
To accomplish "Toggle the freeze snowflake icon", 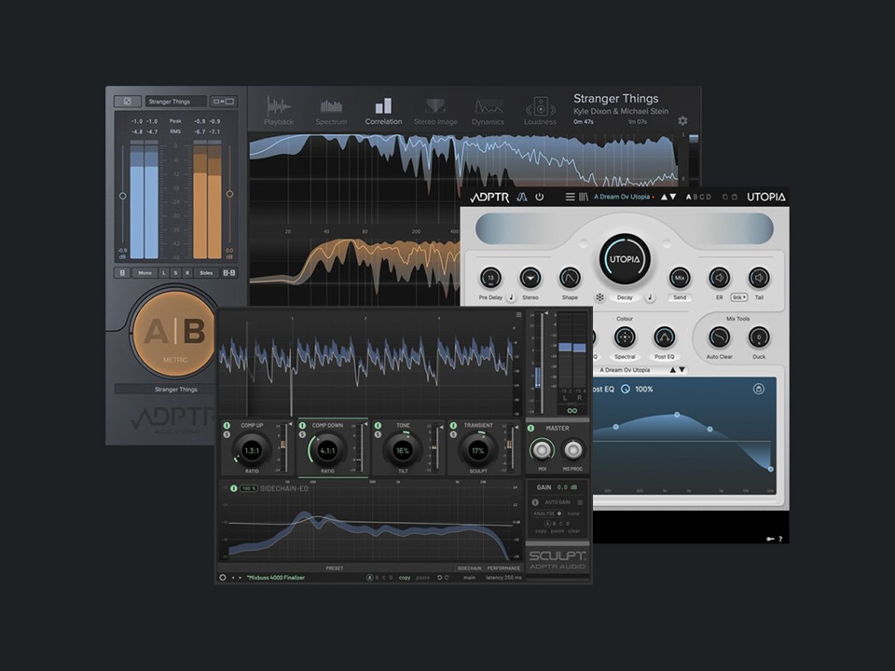I will tap(599, 297).
